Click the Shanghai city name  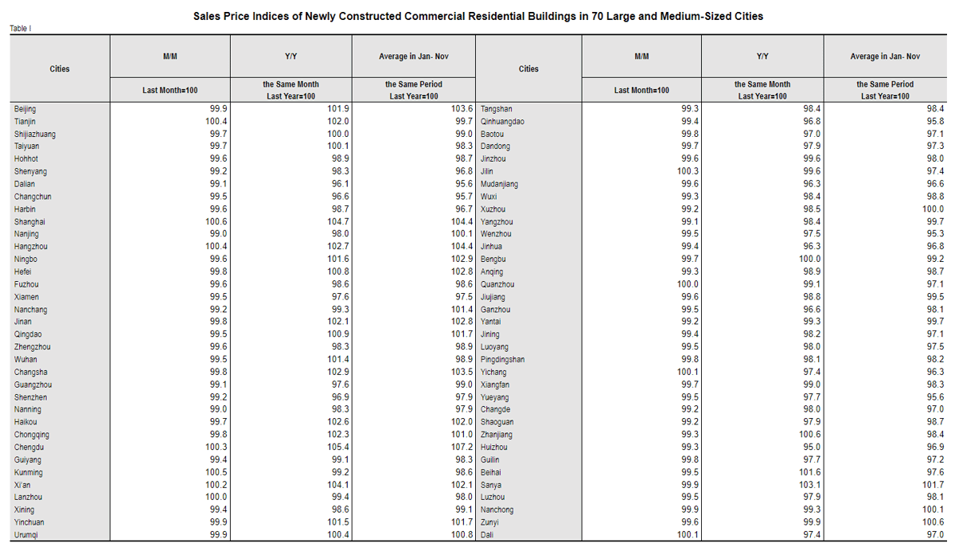(29, 222)
